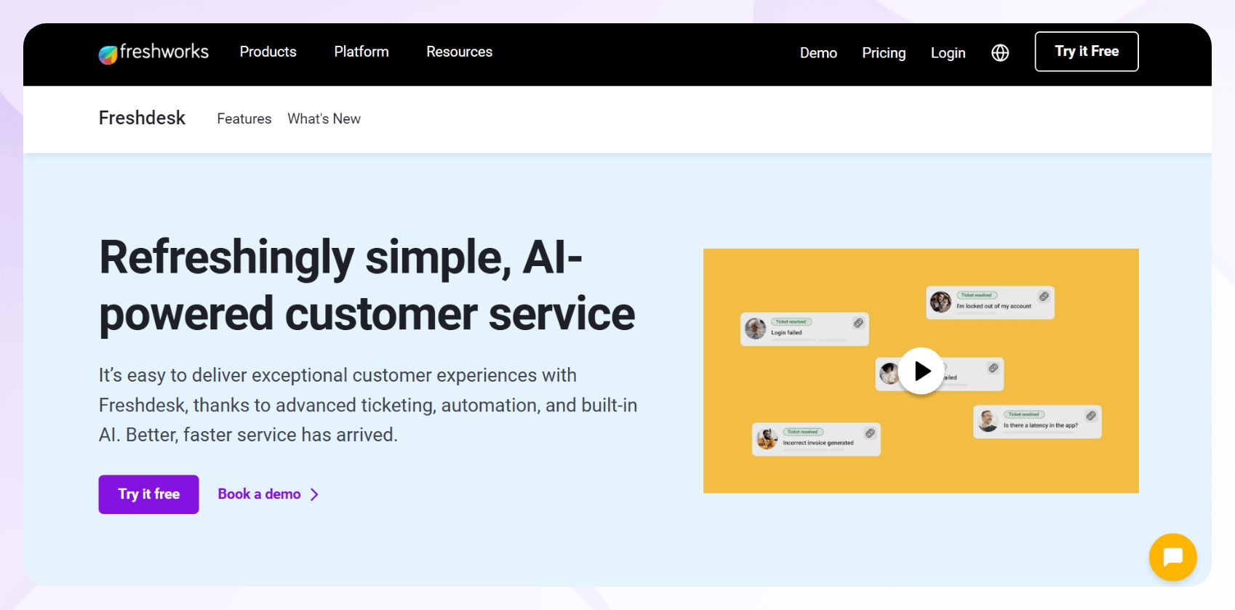Click "Incorrect invoice generated" ticket card text
Screen dimensions: 1235x610
818,443
